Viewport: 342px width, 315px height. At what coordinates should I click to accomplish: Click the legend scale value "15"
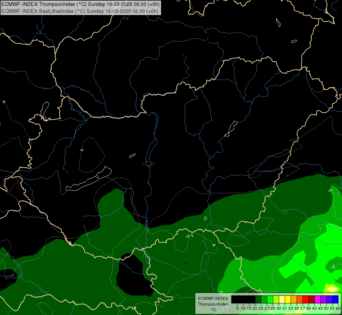249,308
